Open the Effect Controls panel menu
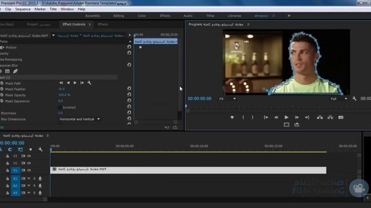 coord(90,24)
